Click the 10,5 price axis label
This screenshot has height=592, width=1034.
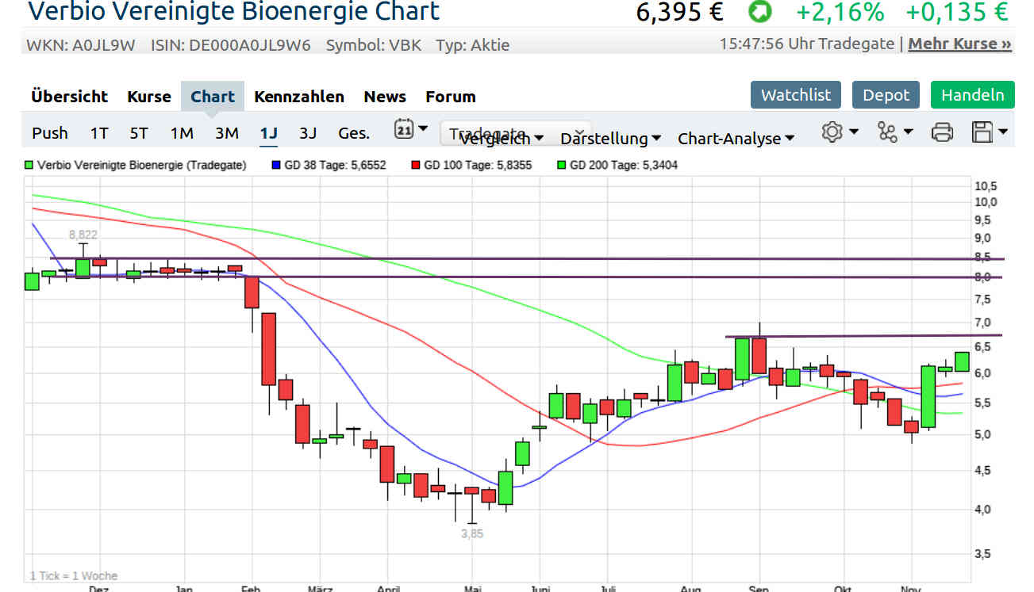985,187
